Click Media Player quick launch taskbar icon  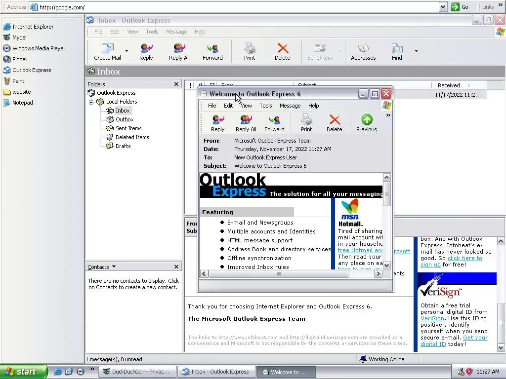coord(81,372)
